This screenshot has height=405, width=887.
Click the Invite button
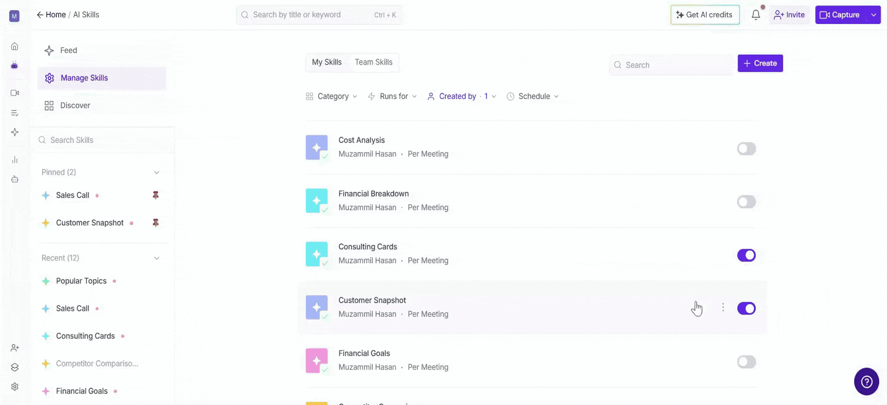pos(789,15)
